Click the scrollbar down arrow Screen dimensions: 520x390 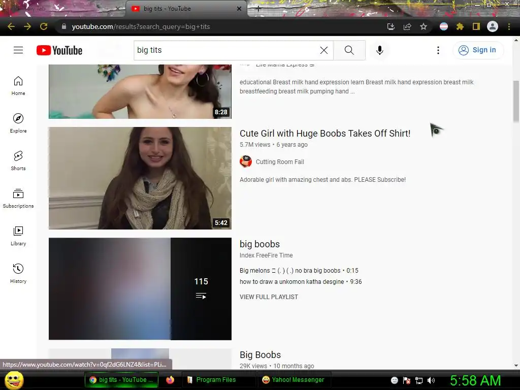(x=516, y=366)
